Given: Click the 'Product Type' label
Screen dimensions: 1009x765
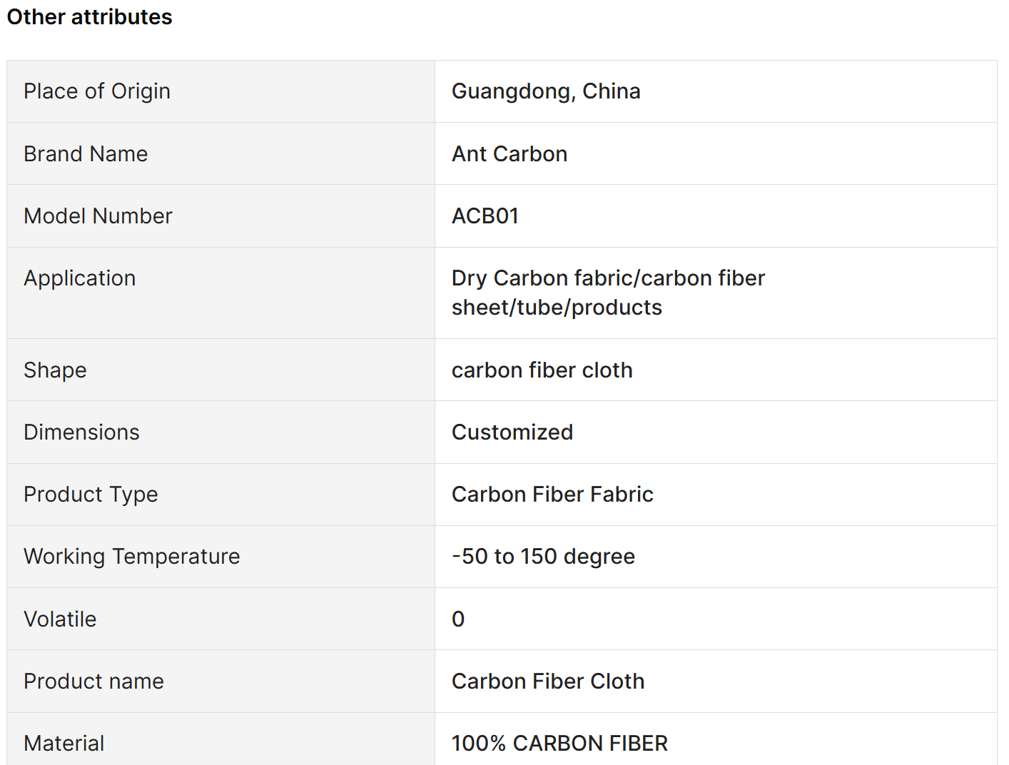Looking at the screenshot, I should pyautogui.click(x=91, y=495).
